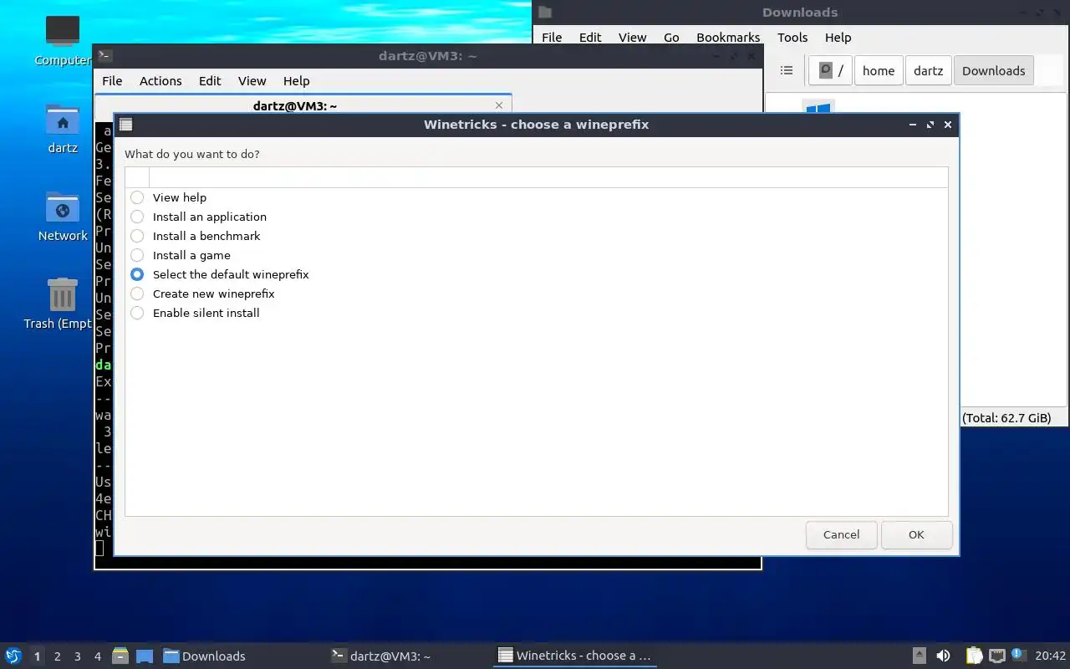Choose 'Select the default wineprefix' option
Screen dimensions: 1070x669
point(137,274)
